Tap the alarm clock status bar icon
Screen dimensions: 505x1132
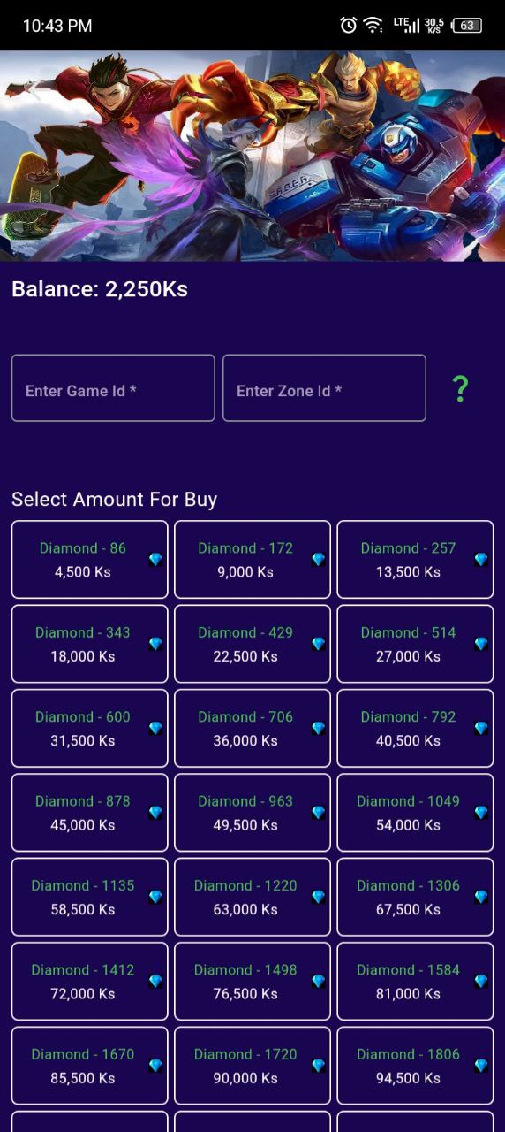349,26
